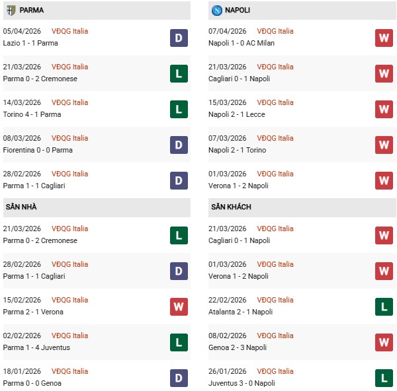Click the W badge for Napoli 1 - 0 AC Milan
The image size is (397, 391).
(384, 38)
